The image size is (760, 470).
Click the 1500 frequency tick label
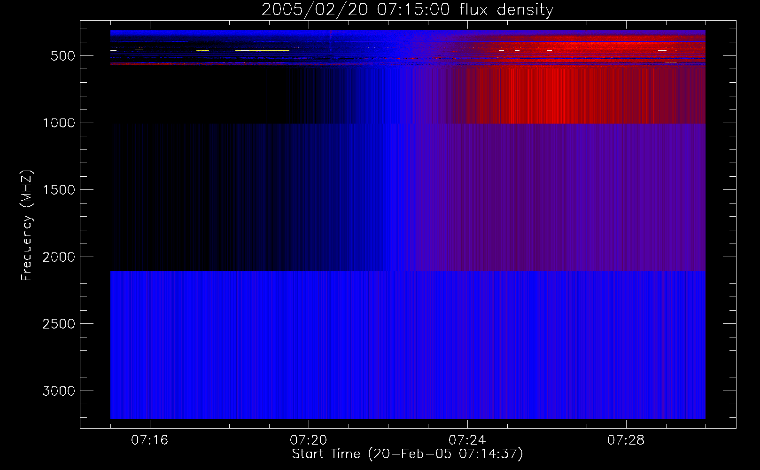pos(59,190)
